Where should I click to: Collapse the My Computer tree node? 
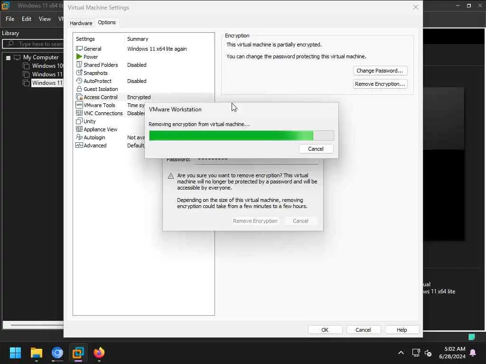(9, 57)
